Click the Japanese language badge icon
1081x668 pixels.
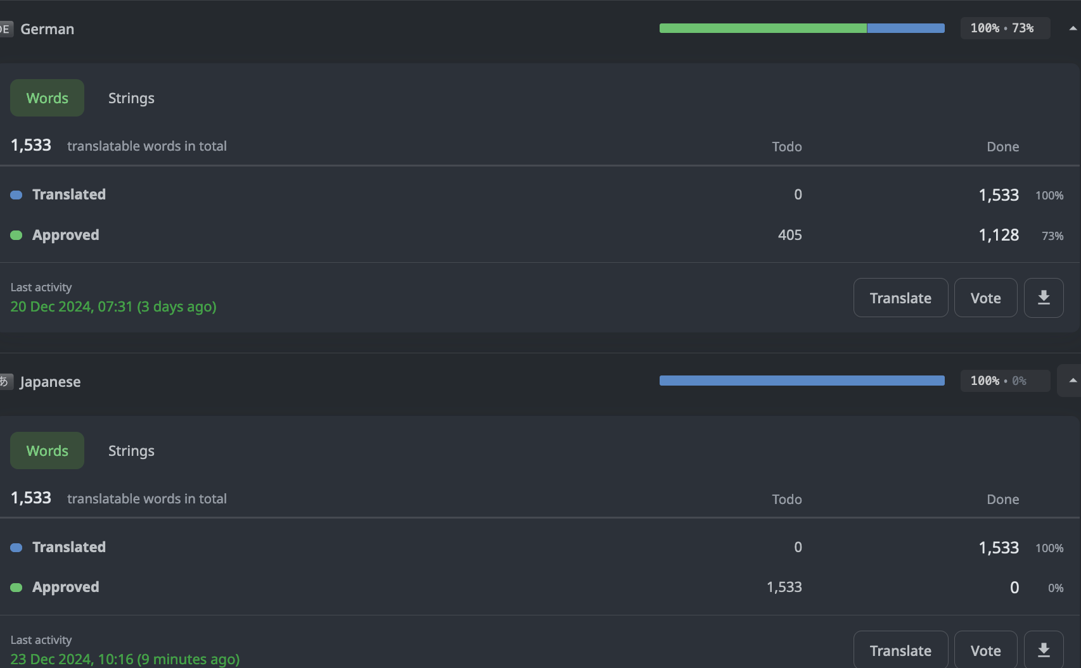coord(5,381)
